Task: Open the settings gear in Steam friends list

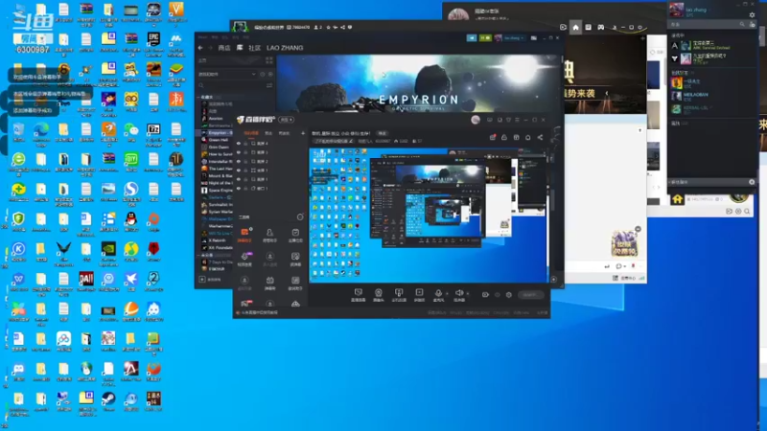Action: pos(753,15)
